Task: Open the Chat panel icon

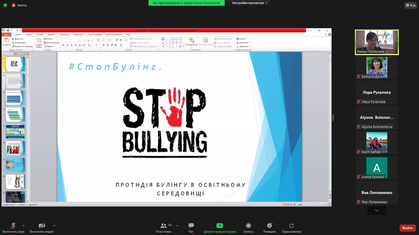Action: pyautogui.click(x=191, y=226)
